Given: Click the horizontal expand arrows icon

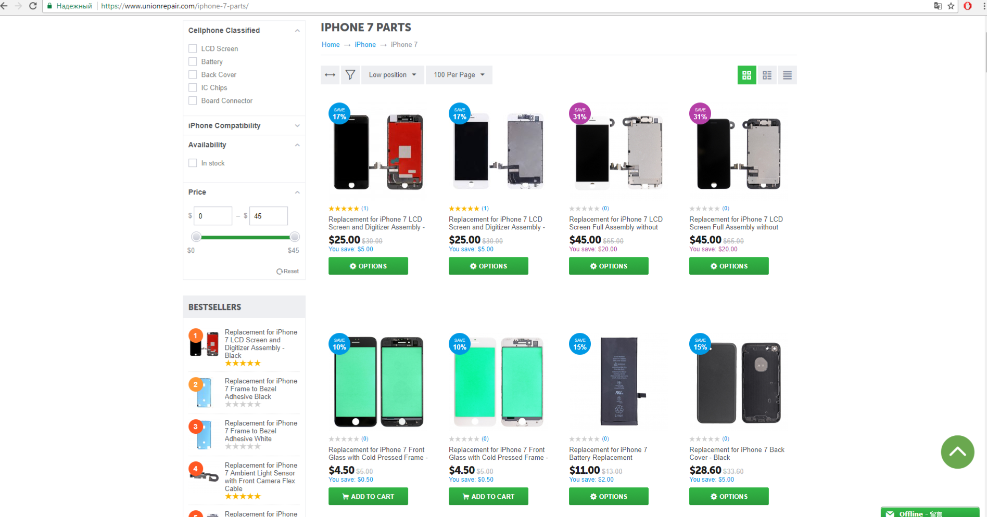Looking at the screenshot, I should tap(330, 75).
